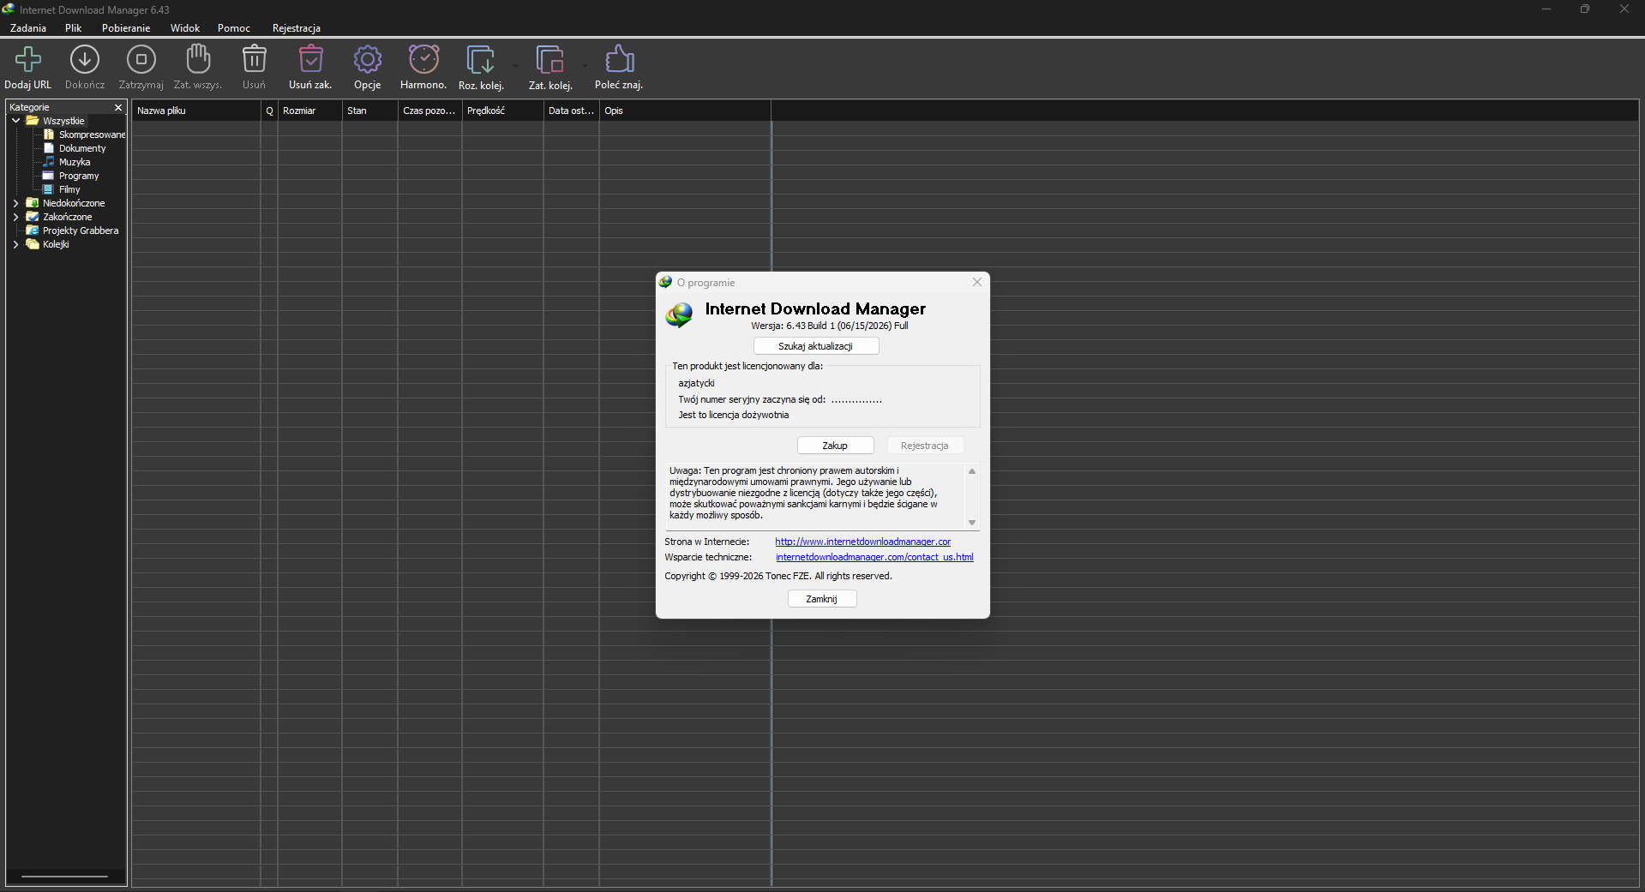Open the Pomoc menu

[x=234, y=28]
